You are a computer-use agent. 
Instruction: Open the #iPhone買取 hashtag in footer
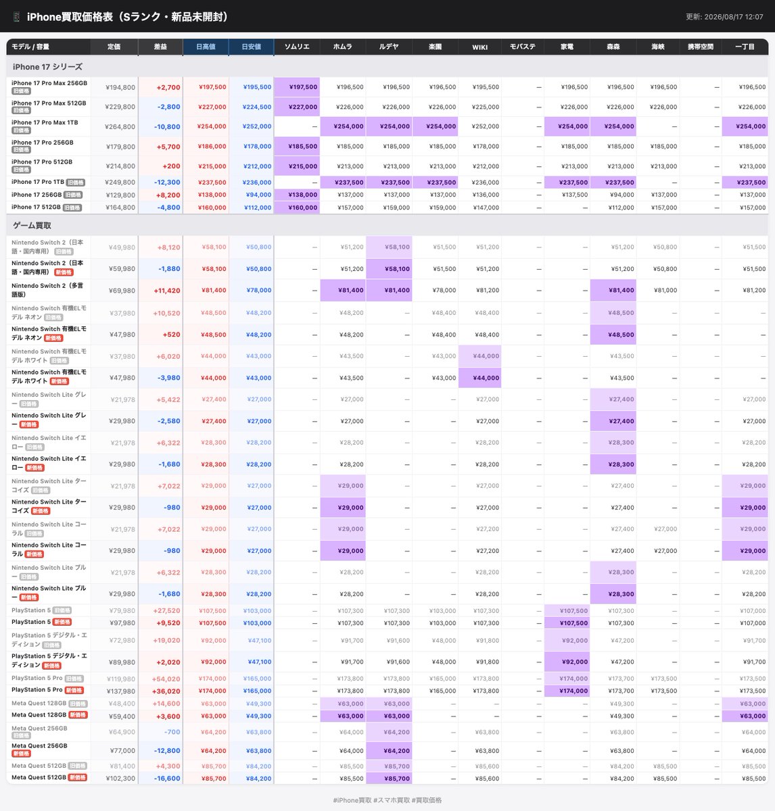coord(352,800)
